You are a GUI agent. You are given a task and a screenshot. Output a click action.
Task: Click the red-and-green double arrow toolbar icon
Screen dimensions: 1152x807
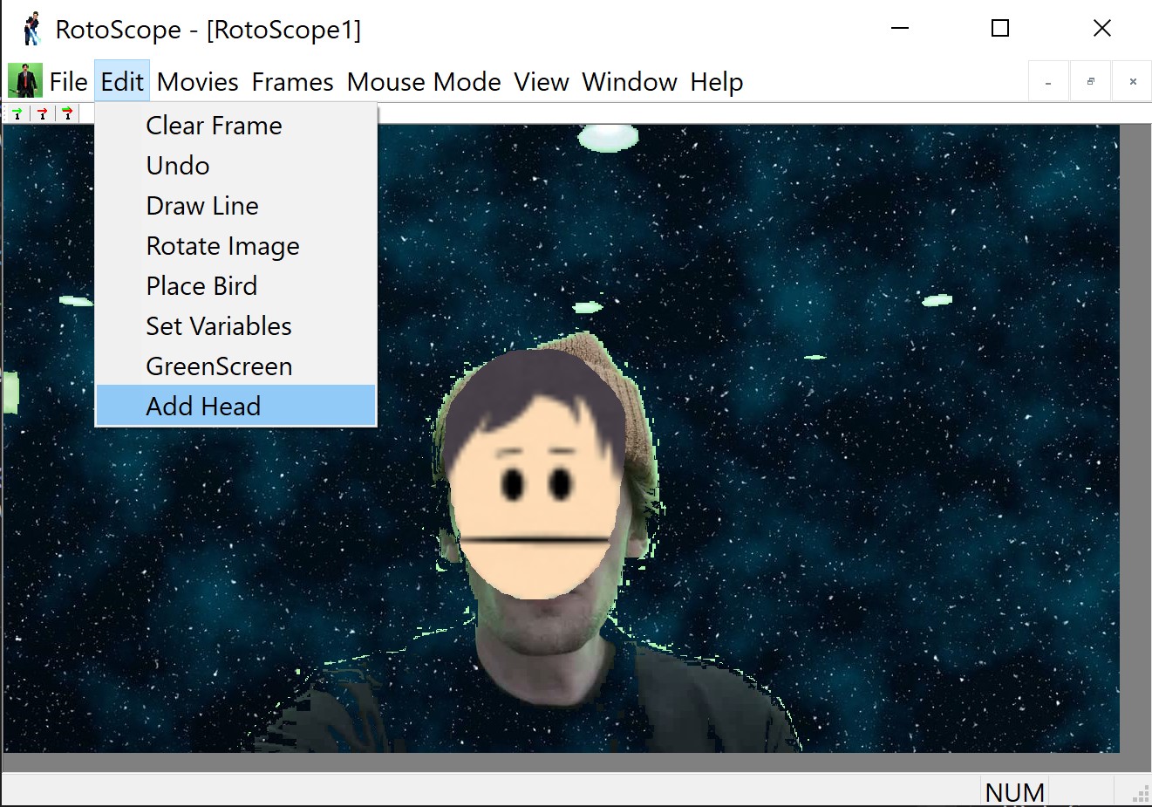[x=68, y=113]
